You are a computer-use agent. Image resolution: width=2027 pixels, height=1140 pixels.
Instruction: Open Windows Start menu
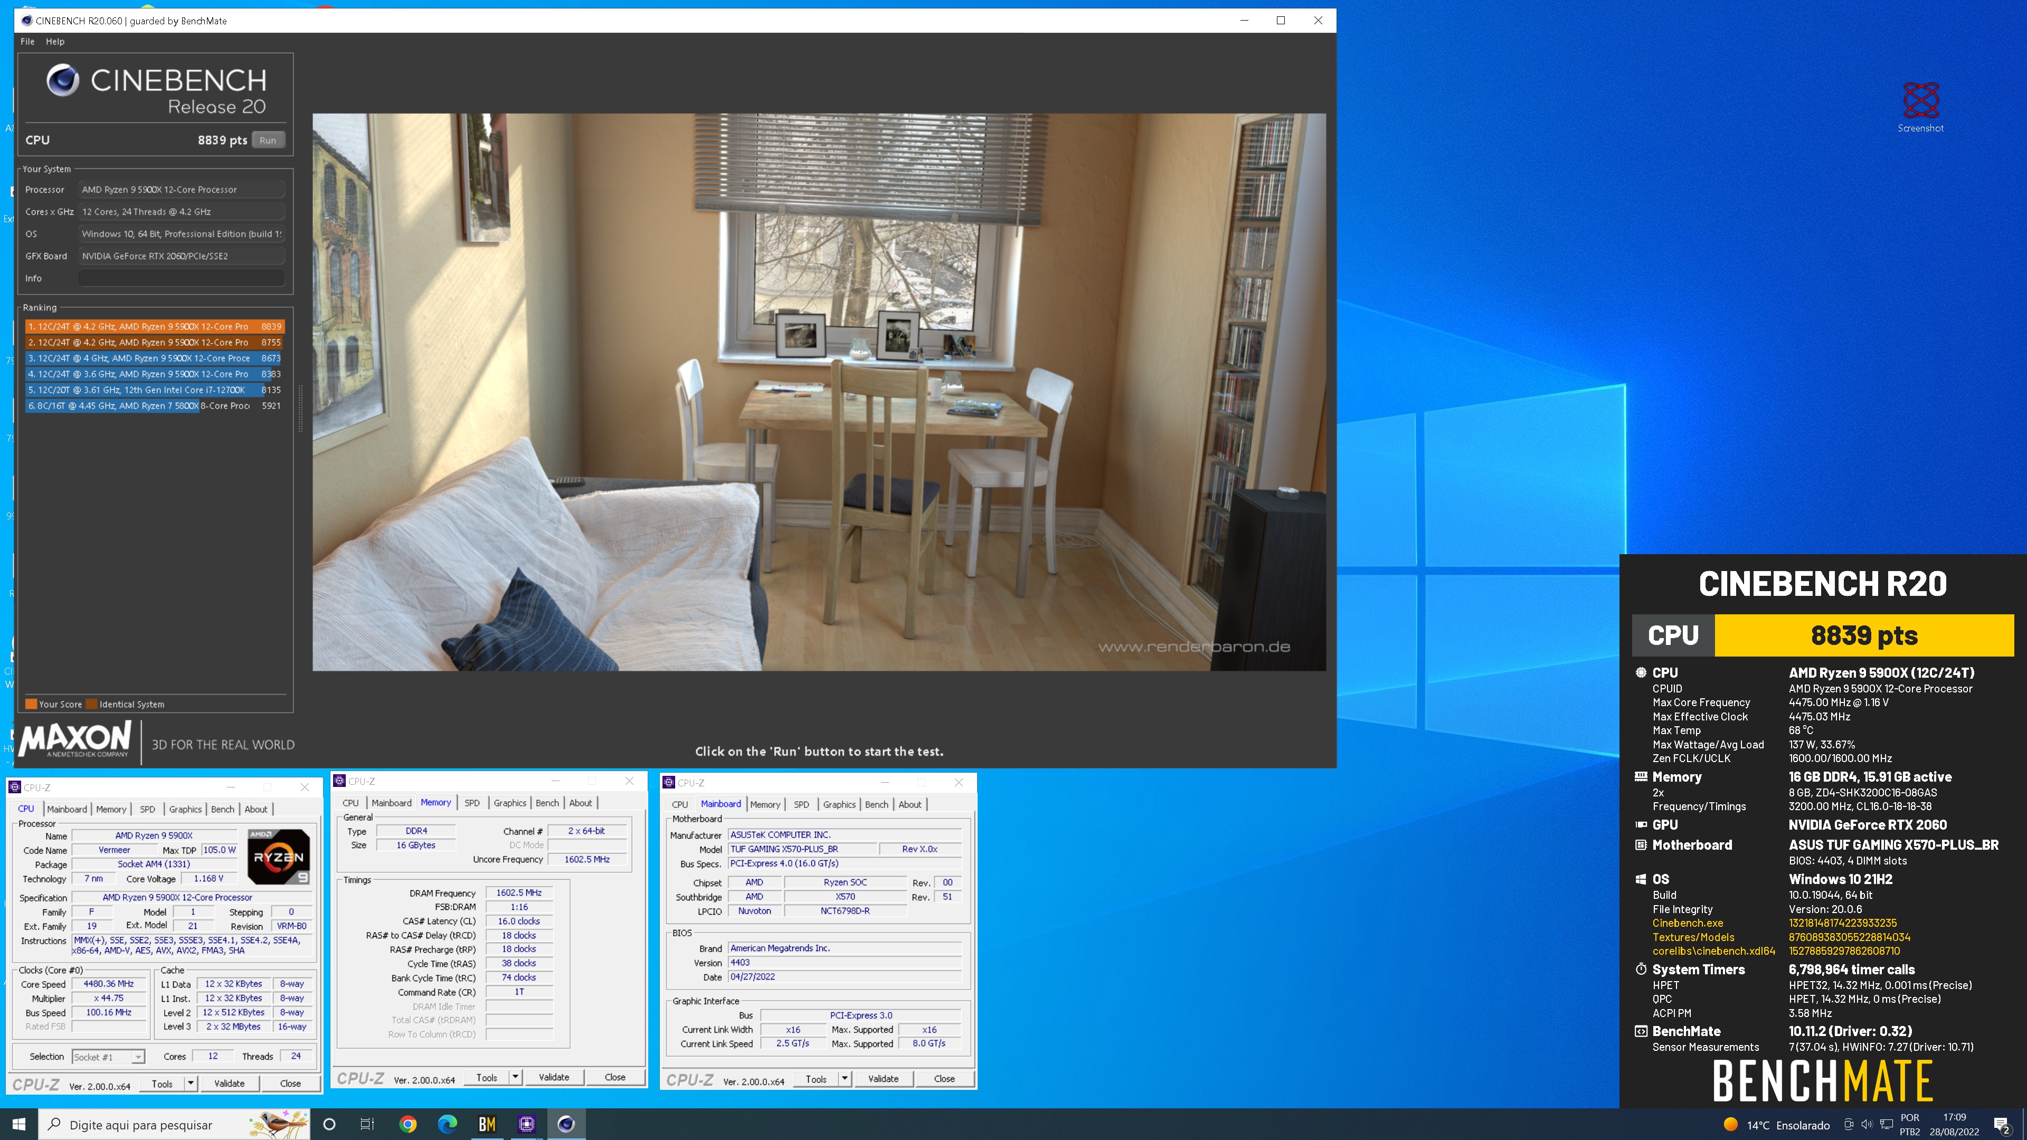click(x=19, y=1124)
